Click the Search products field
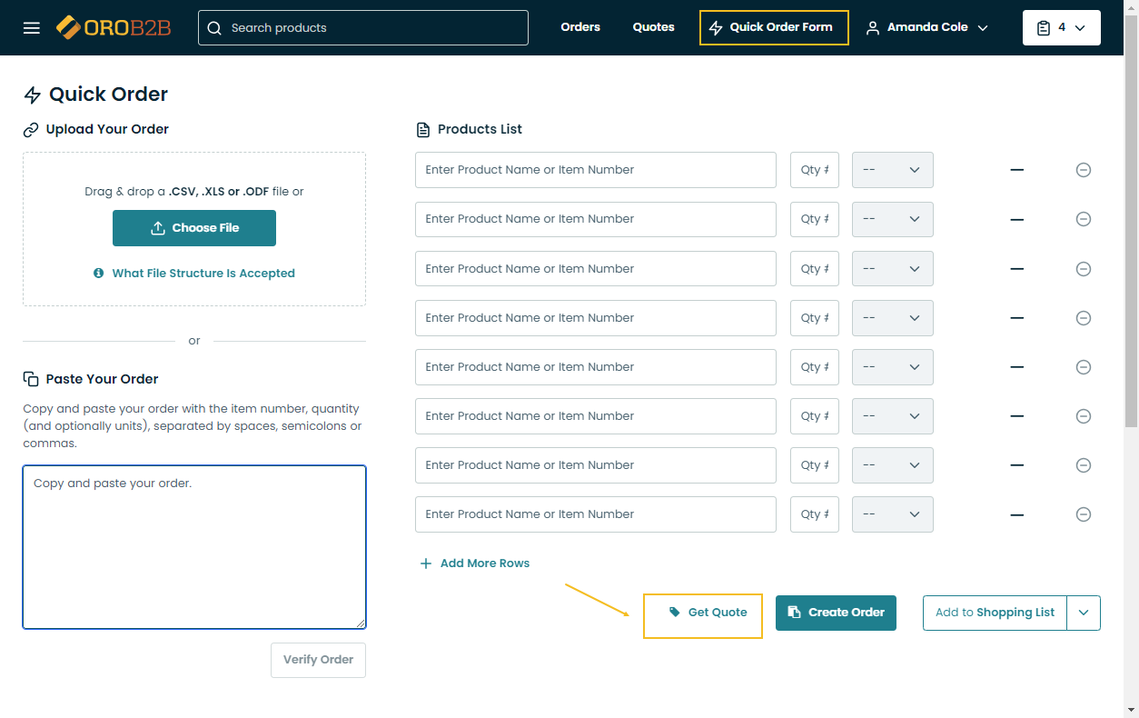 point(363,28)
